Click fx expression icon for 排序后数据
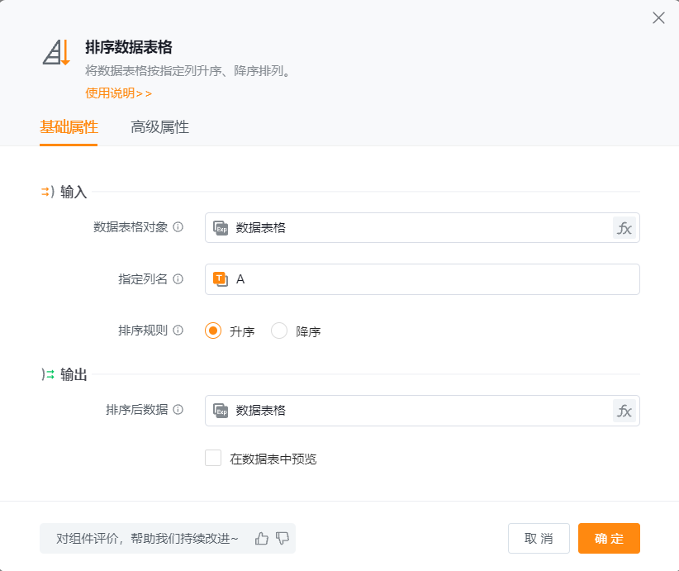 click(624, 411)
